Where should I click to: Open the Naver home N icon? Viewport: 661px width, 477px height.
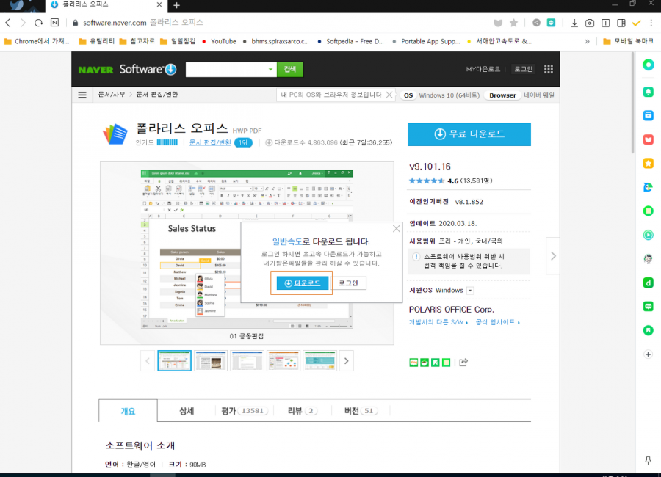tap(55, 23)
